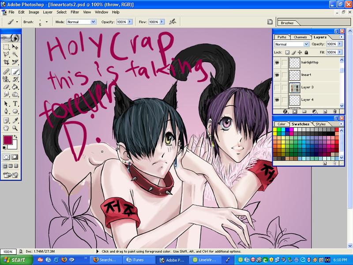The image size is (353, 265).
Task: Choose the Paint Bucket tool
Action: 15,87
